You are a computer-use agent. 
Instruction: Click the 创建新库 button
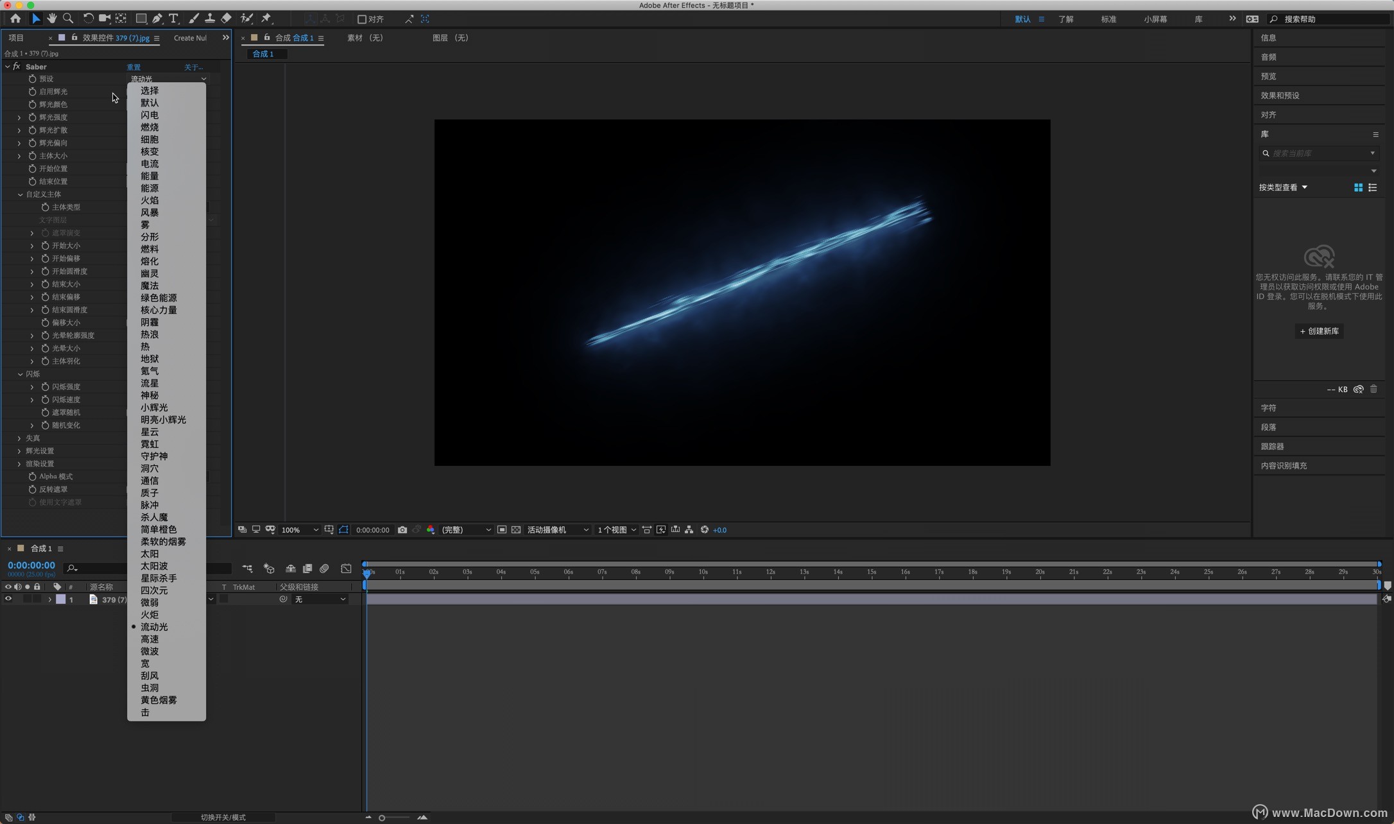(1319, 331)
